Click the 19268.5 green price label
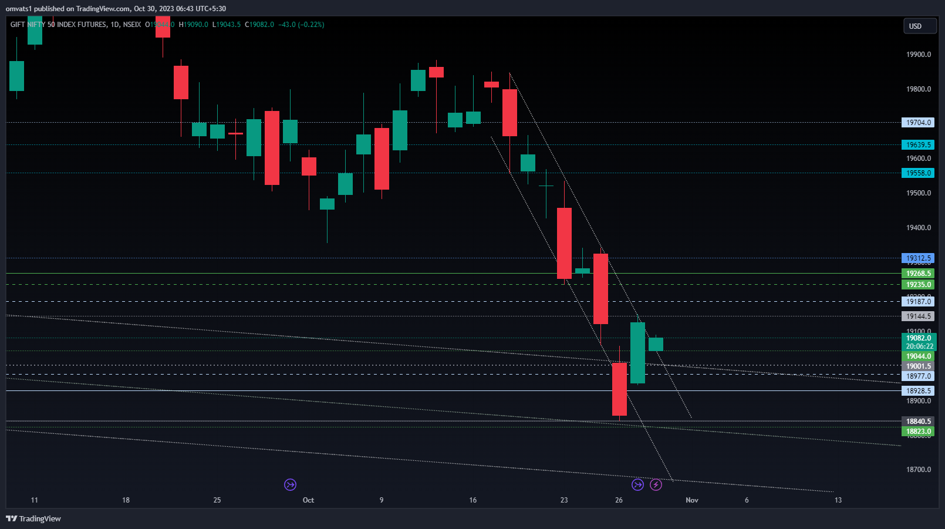Image resolution: width=945 pixels, height=529 pixels. (918, 274)
